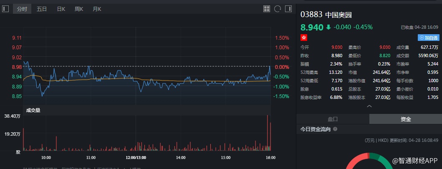Image resolution: width=442 pixels, height=169 pixels.
Task: Click the Hong Kong flag icon
Action: [x=304, y=38]
